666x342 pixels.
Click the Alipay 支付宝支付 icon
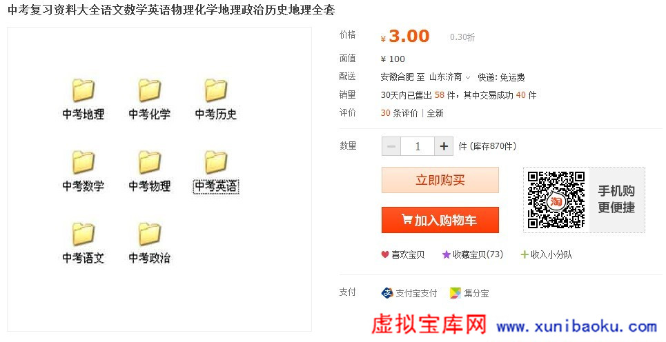pyautogui.click(x=387, y=293)
